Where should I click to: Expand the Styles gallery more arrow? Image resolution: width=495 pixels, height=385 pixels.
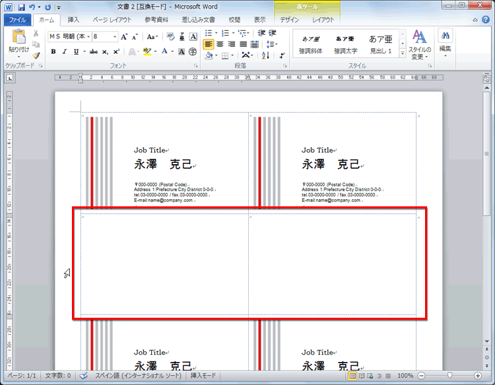[403, 53]
